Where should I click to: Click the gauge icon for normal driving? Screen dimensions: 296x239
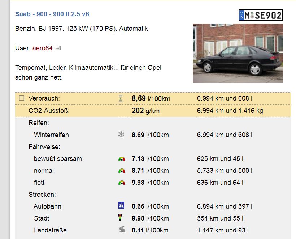point(122,171)
